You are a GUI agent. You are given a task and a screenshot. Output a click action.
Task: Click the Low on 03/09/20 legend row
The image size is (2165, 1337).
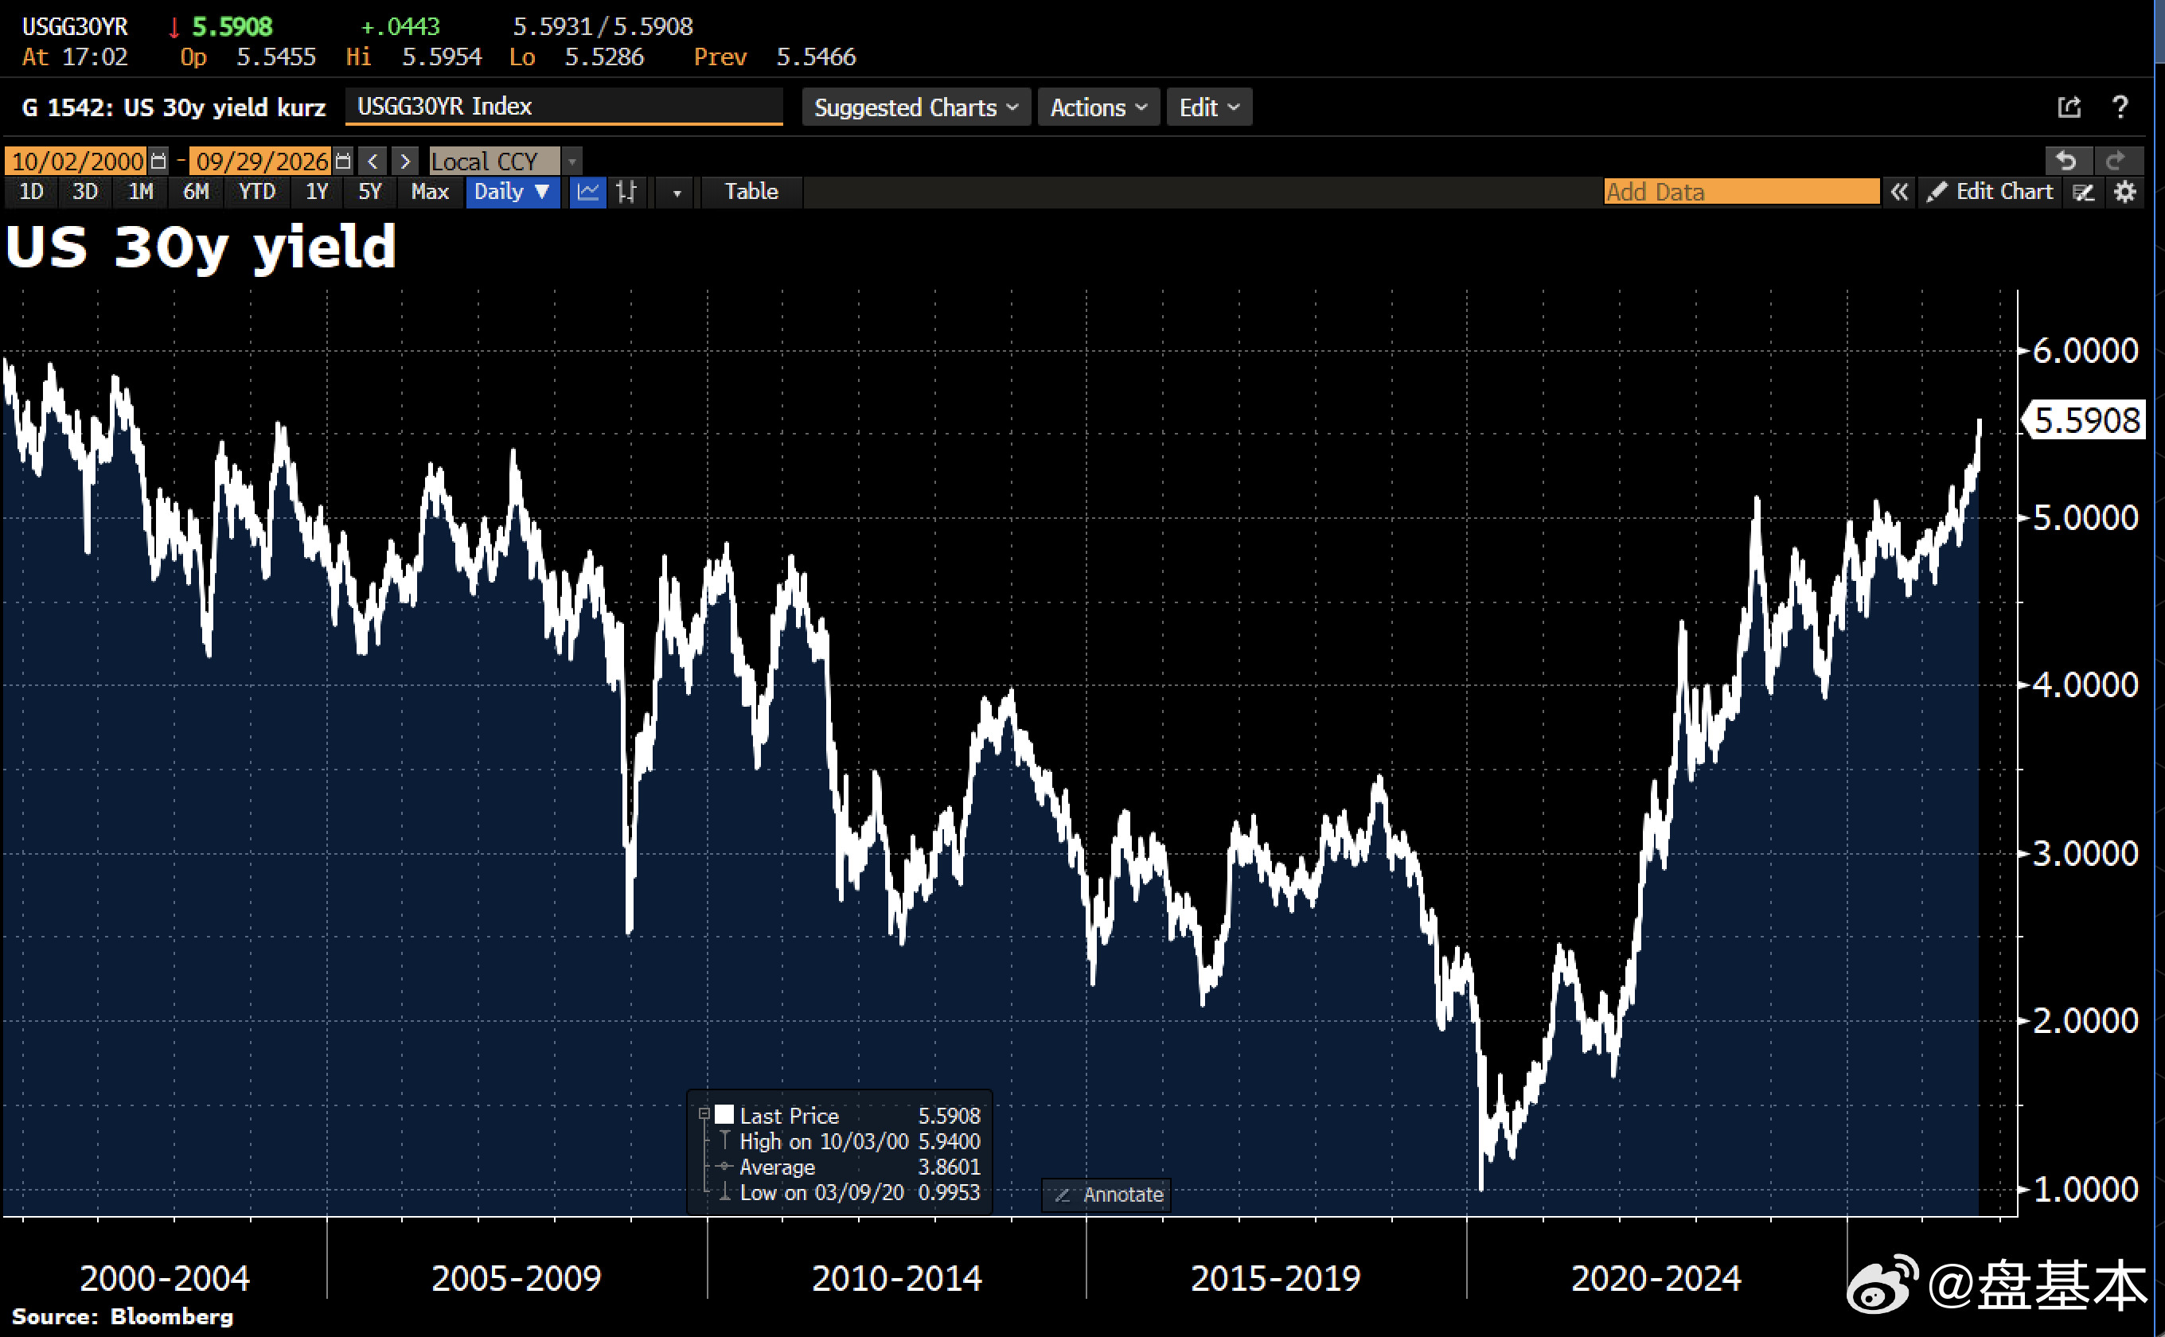click(849, 1193)
